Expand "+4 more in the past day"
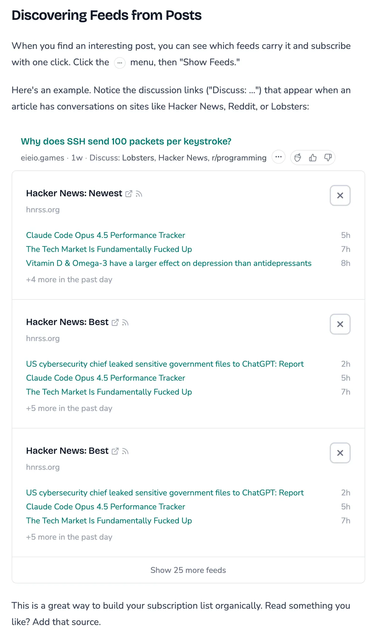The image size is (378, 639). [x=69, y=280]
